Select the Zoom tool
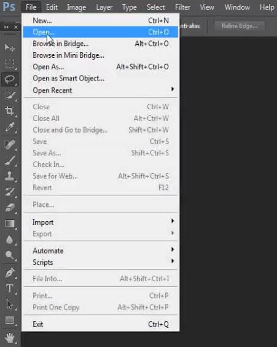Image resolution: width=277 pixels, height=347 pixels. 10,255
